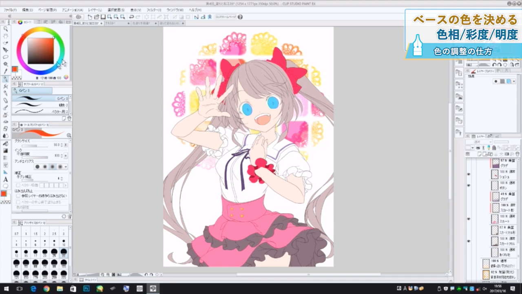Select the Text tool A icon
This screenshot has width=522, height=294.
(6, 179)
